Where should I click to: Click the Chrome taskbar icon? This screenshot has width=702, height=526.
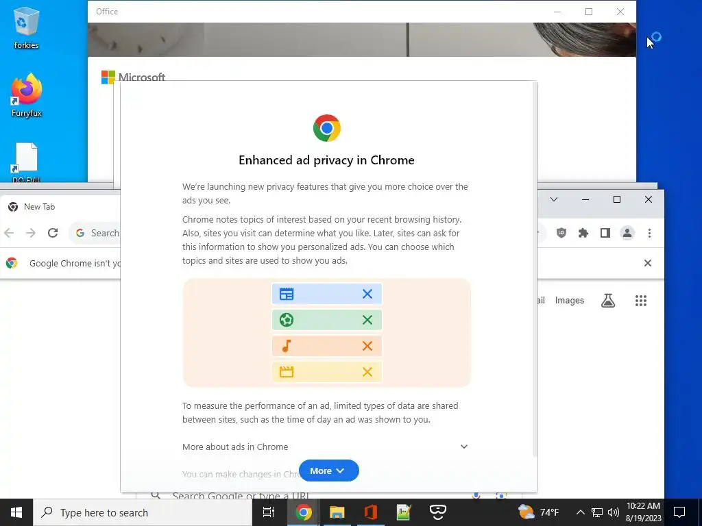(x=303, y=512)
